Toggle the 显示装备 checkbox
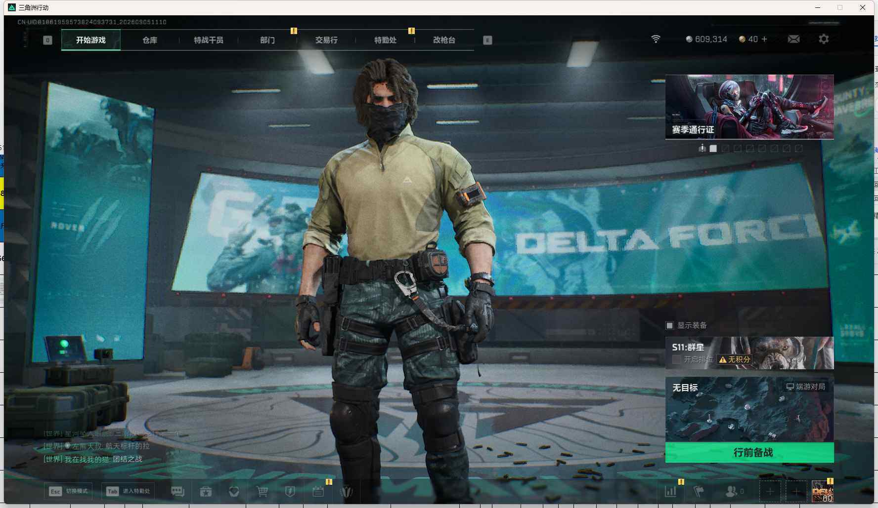The height and width of the screenshot is (508, 878). [670, 325]
